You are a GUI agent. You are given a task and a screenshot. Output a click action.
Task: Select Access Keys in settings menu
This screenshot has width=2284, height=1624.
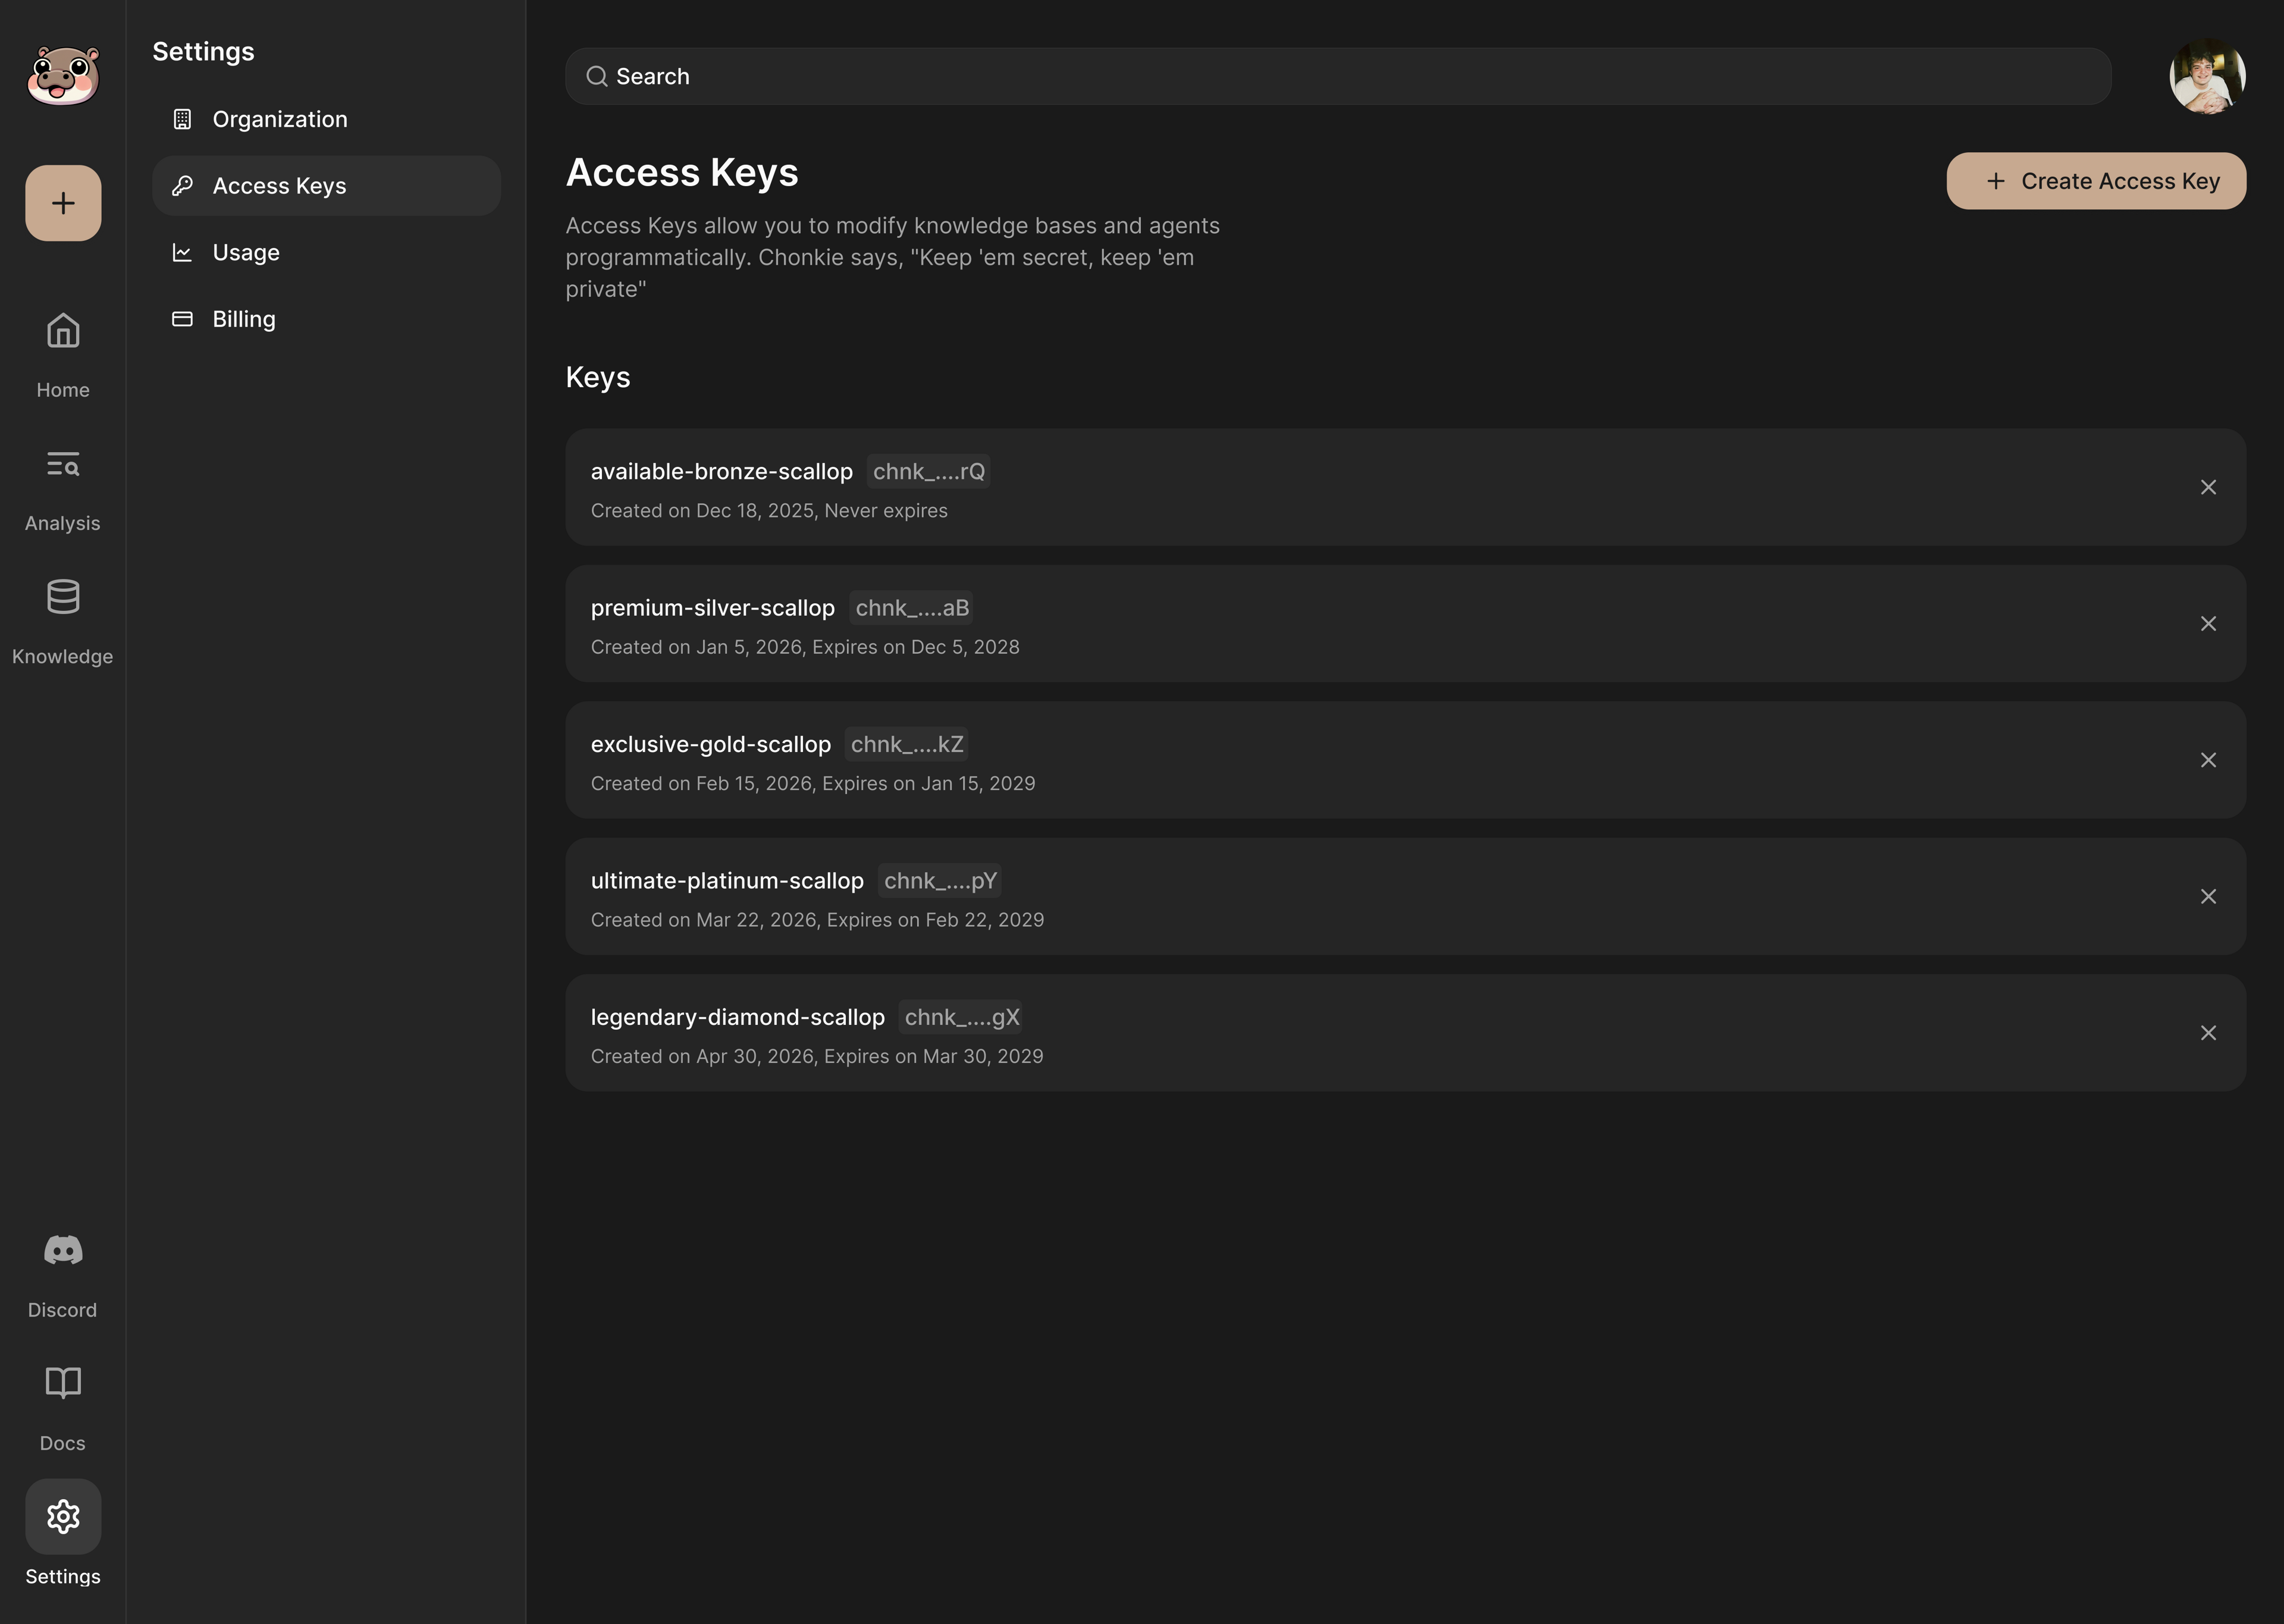[x=280, y=186]
